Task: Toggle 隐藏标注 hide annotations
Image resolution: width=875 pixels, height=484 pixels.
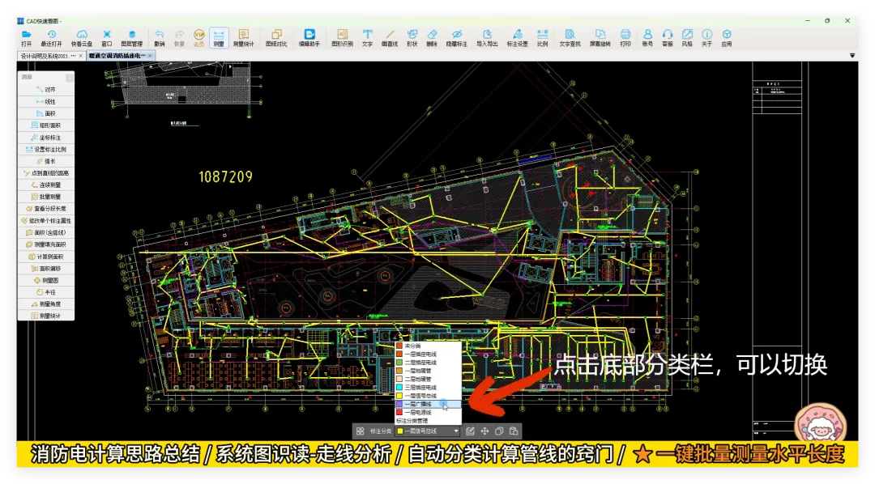Action: pyautogui.click(x=456, y=38)
